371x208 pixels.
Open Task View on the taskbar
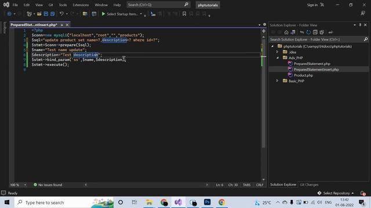[134, 202]
